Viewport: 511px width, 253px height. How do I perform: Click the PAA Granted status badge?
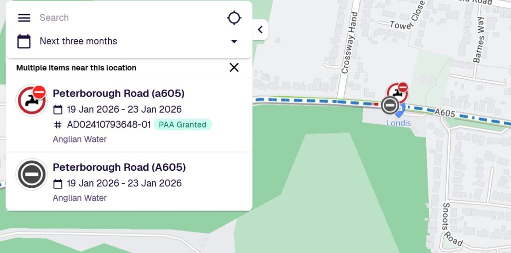[183, 125]
